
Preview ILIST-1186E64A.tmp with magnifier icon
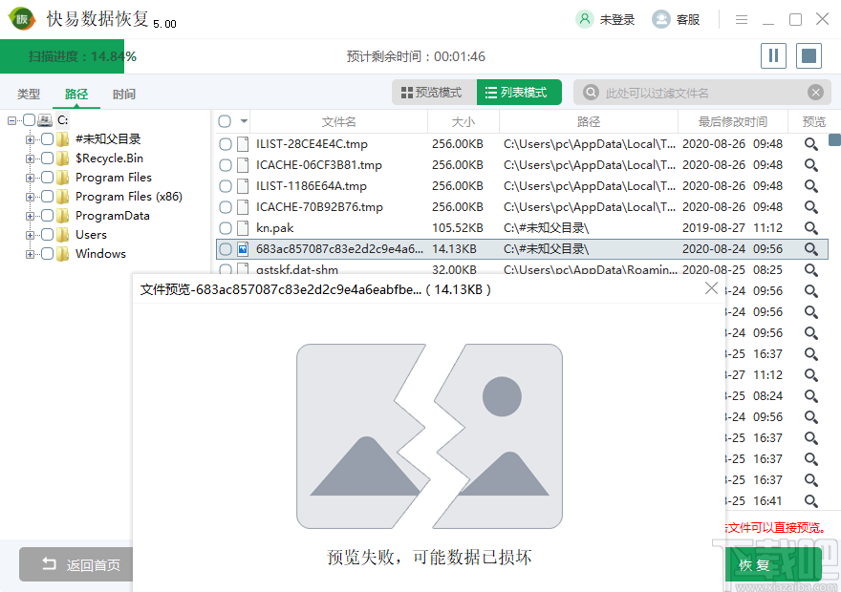(811, 186)
